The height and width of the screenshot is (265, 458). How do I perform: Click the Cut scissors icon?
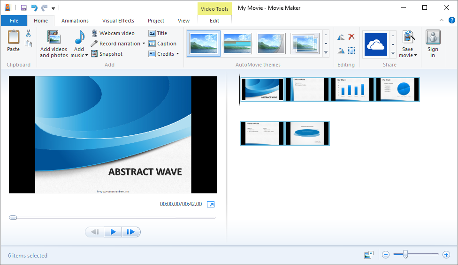click(x=28, y=33)
